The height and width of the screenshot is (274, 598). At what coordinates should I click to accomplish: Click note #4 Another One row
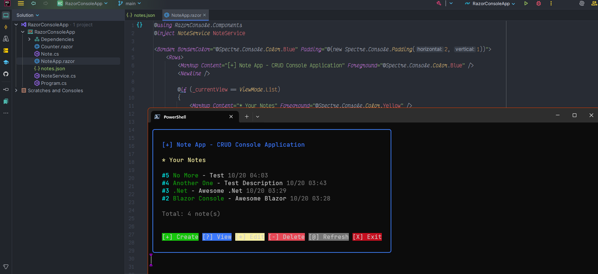tap(244, 183)
